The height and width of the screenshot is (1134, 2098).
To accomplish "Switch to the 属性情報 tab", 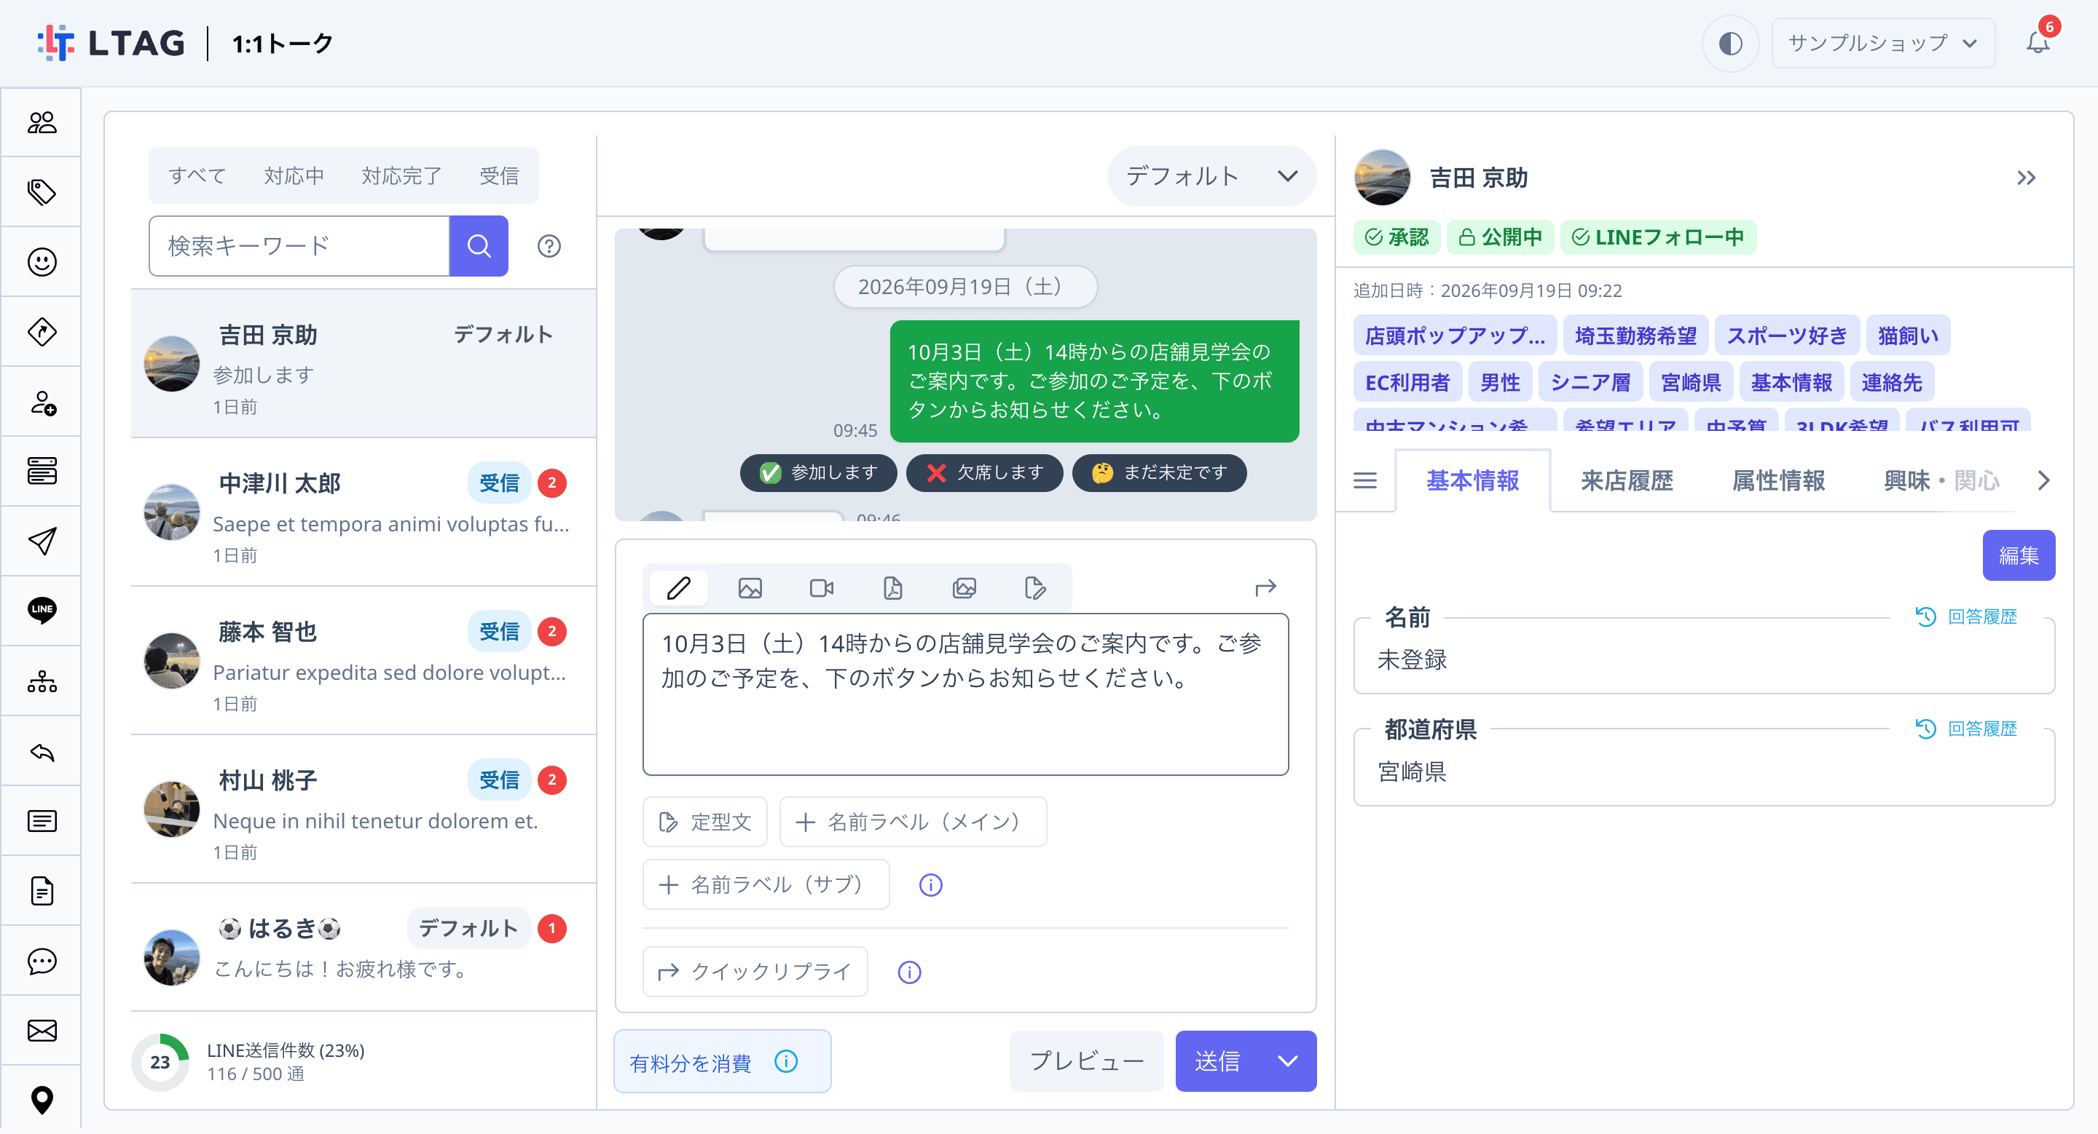I will click(x=1778, y=481).
